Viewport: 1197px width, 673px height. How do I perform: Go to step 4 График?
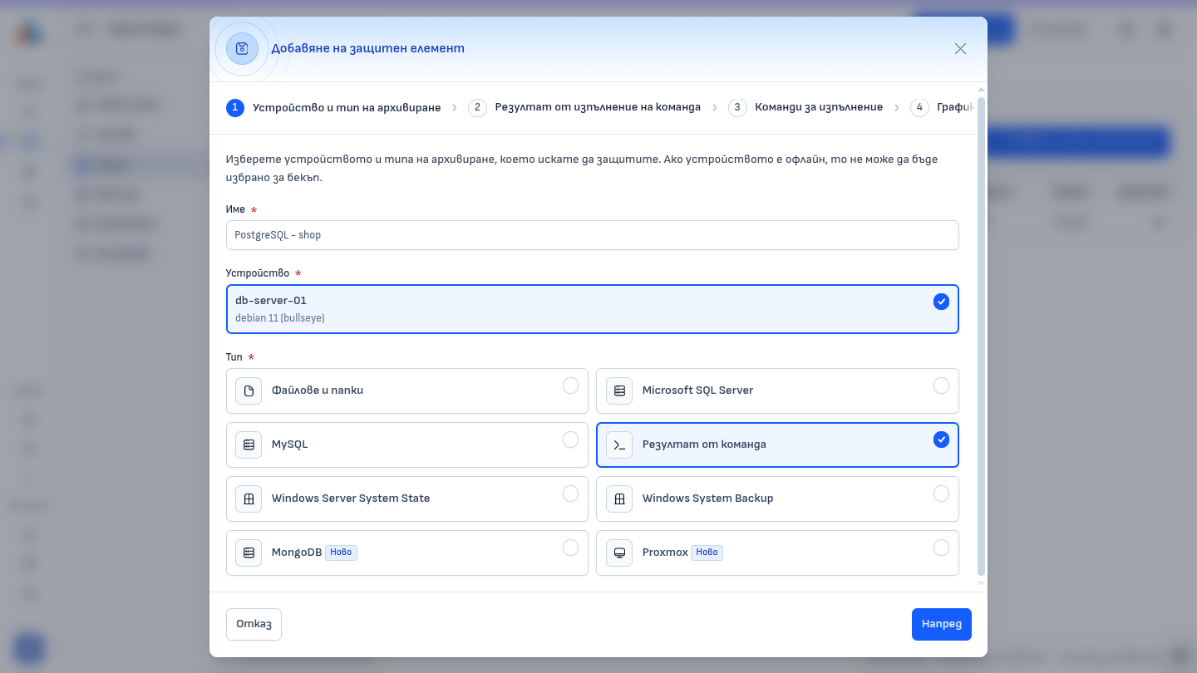(943, 107)
